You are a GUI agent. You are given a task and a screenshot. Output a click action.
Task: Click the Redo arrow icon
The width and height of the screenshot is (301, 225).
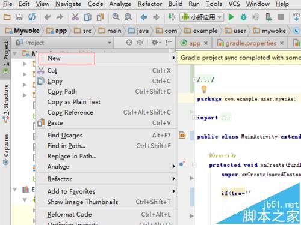[60, 17]
